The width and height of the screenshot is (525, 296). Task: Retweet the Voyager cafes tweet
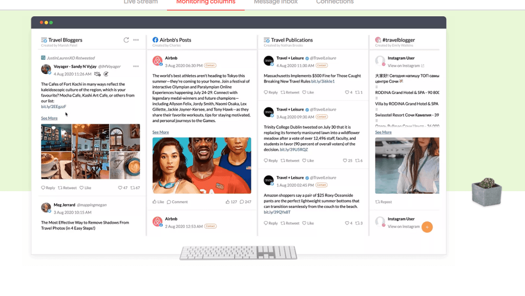click(67, 188)
